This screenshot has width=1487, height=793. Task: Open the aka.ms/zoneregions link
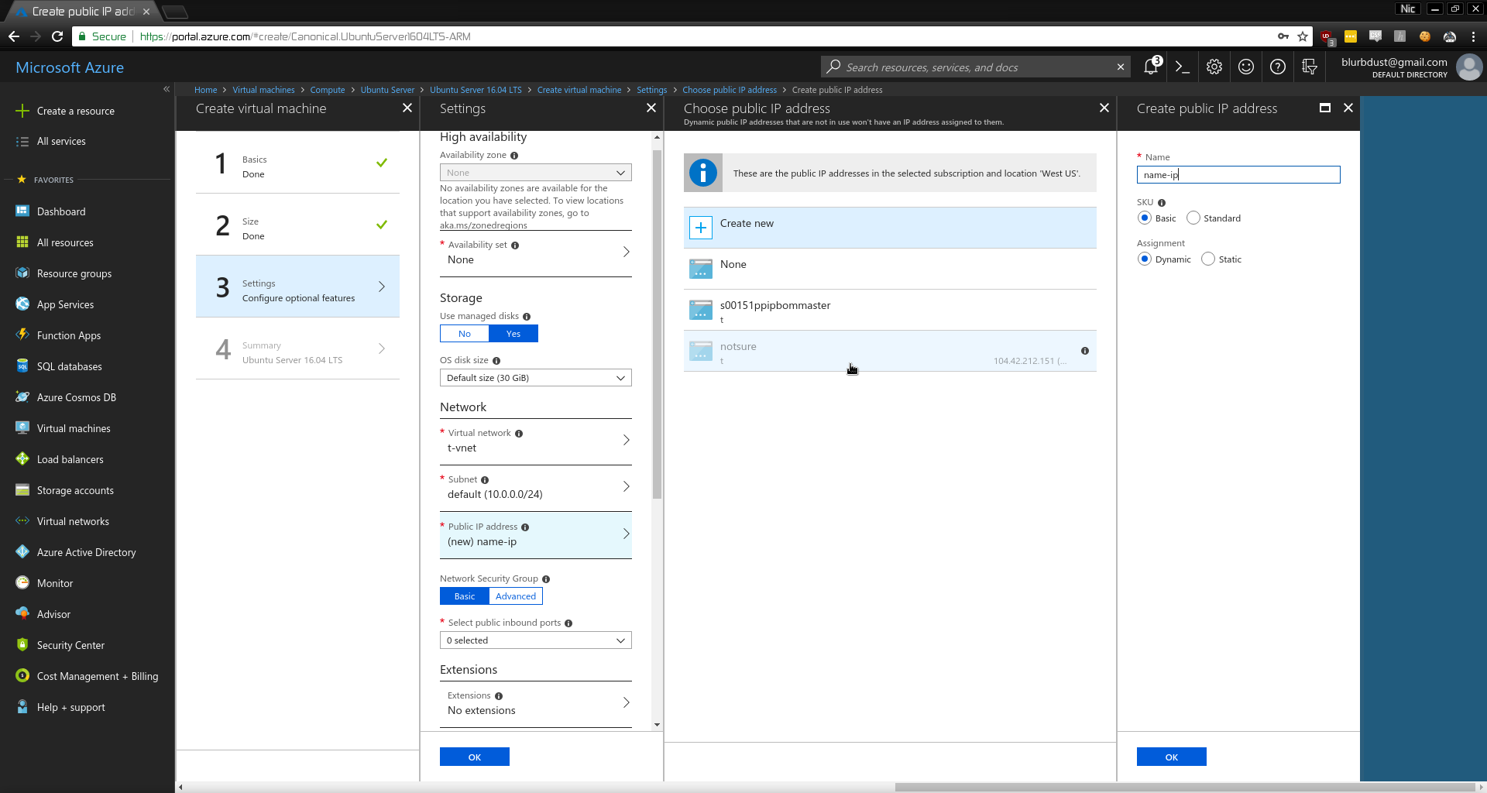coord(483,225)
